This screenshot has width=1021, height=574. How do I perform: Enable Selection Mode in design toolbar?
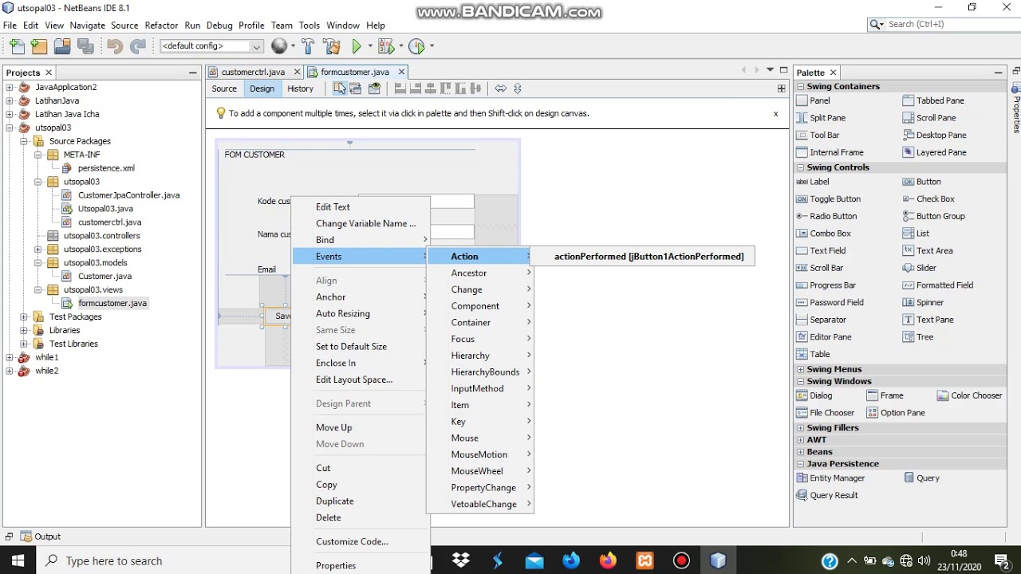(340, 88)
